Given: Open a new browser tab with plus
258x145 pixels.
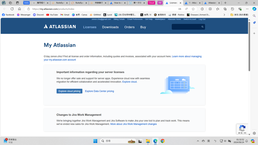Looking at the screenshot, I should (225, 3).
